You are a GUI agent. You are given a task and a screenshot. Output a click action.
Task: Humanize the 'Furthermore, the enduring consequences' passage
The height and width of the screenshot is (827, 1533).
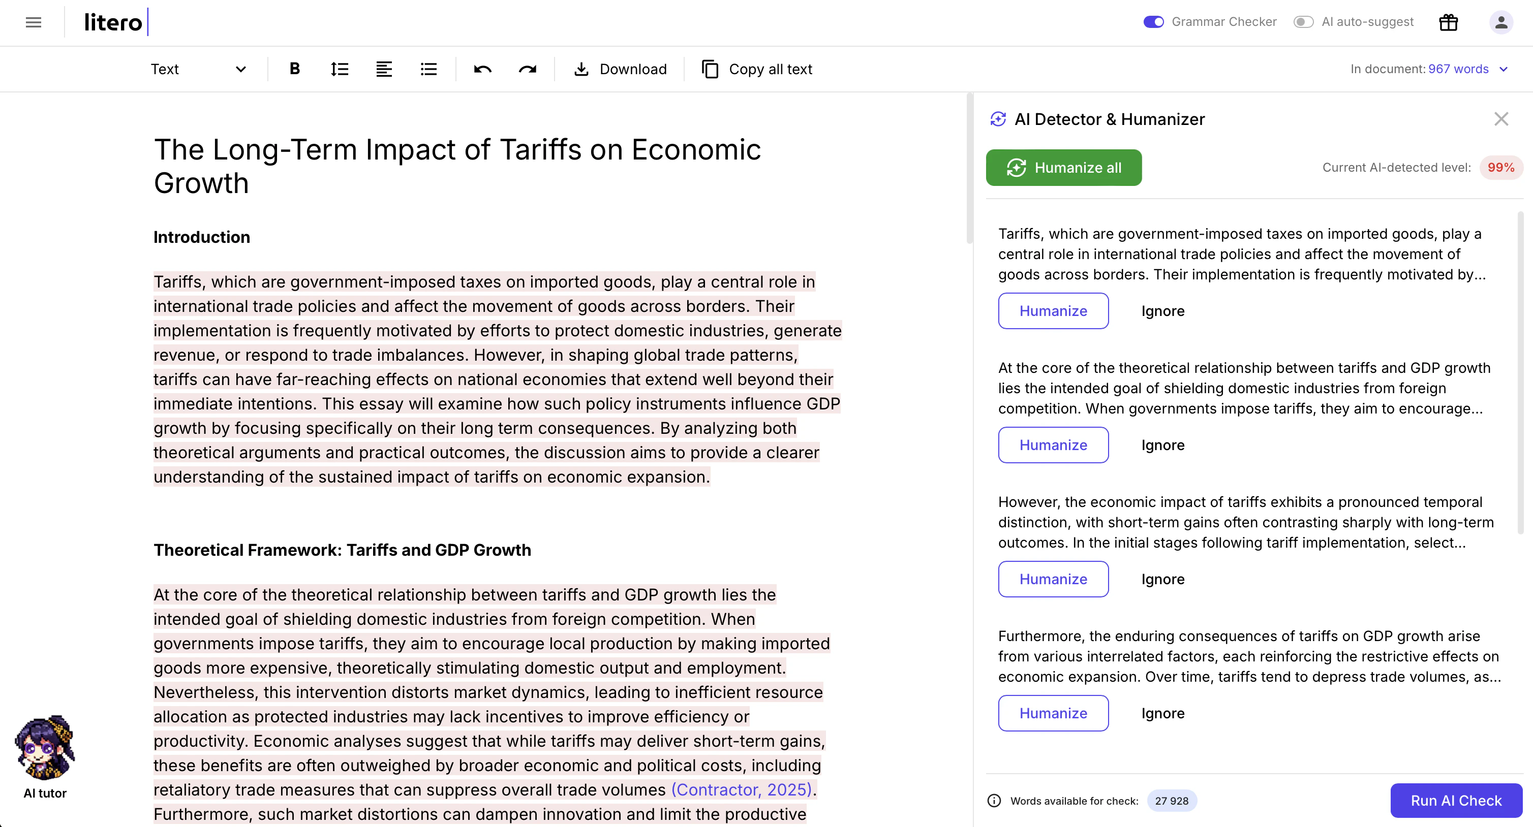[1053, 713]
